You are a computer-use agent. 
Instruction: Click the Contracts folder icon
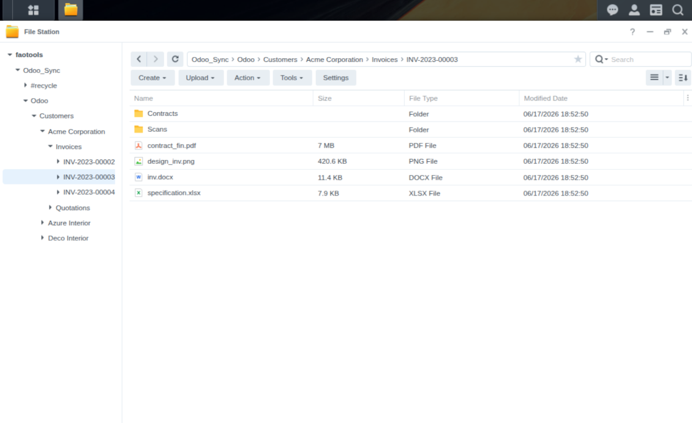138,113
